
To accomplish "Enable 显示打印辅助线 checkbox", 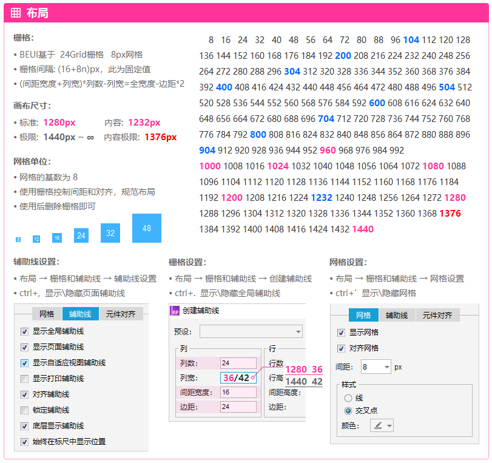I will [24, 379].
